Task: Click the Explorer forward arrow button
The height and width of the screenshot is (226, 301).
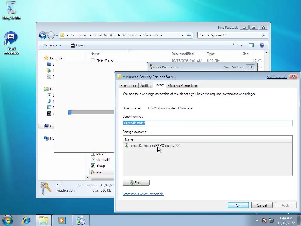Action: [51, 35]
